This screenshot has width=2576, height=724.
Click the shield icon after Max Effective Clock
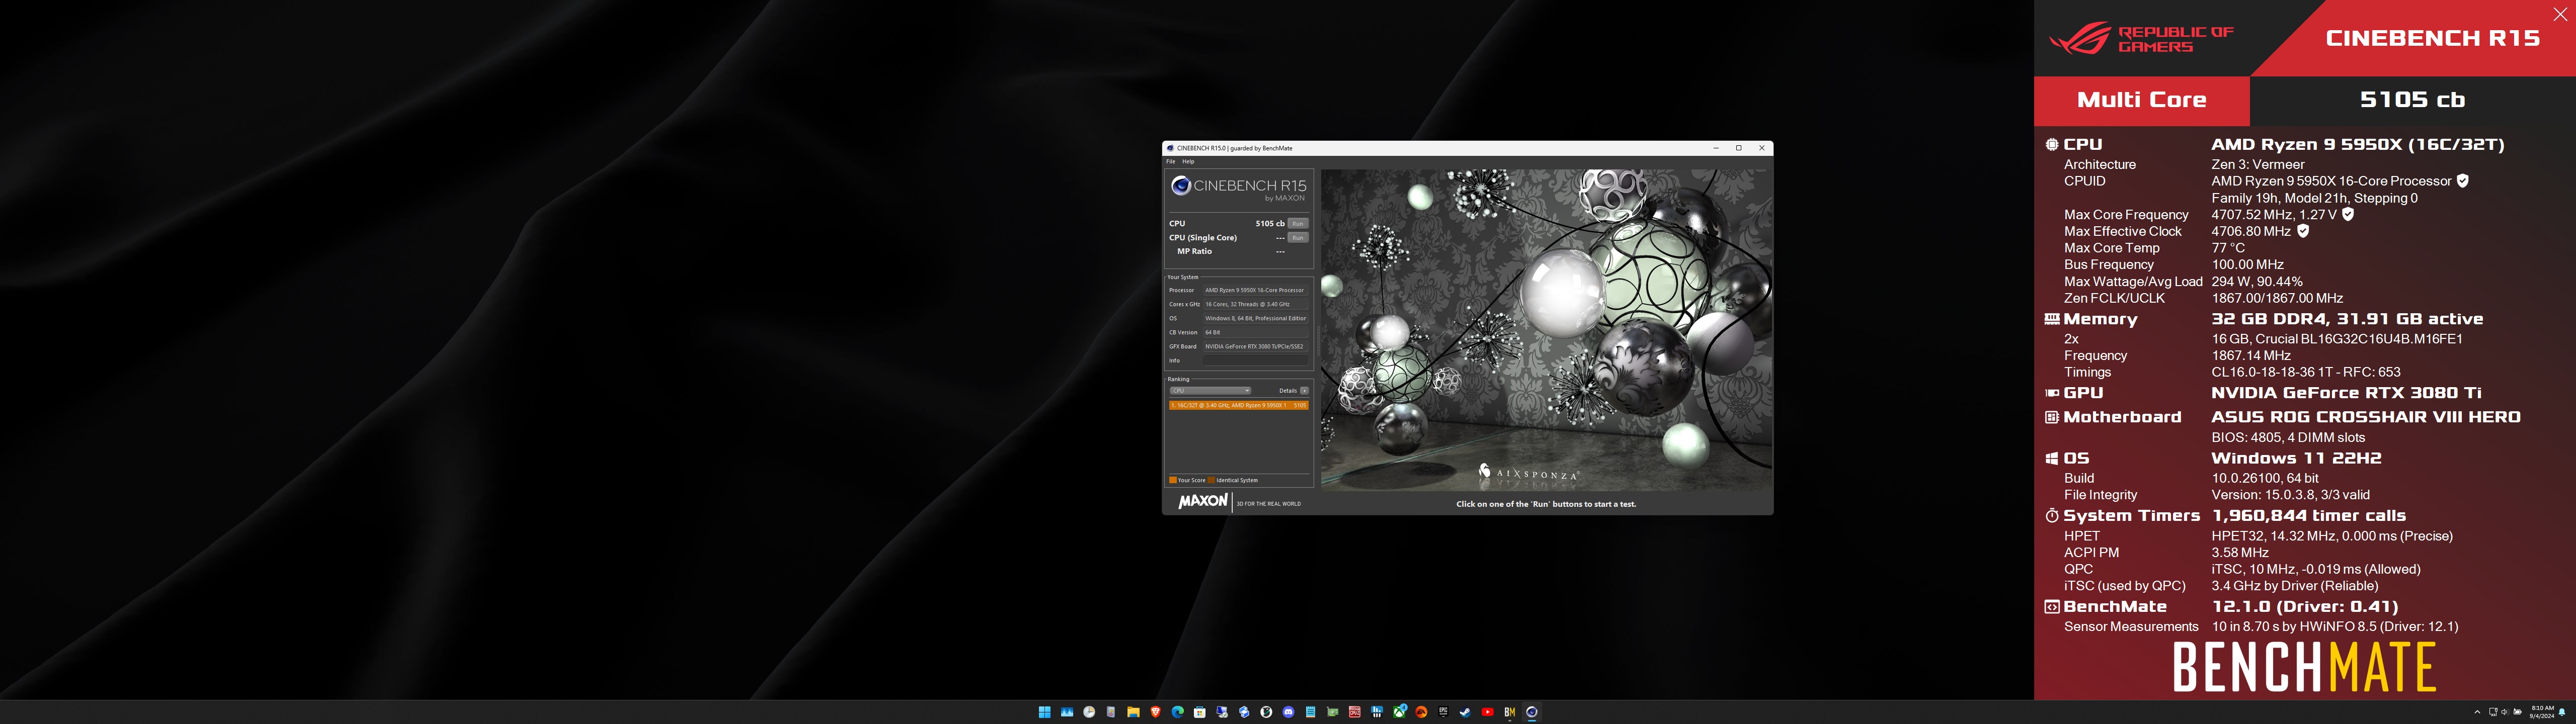tap(2303, 231)
